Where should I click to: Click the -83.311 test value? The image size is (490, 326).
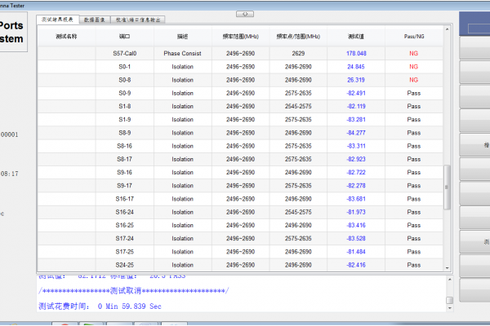[x=356, y=146]
